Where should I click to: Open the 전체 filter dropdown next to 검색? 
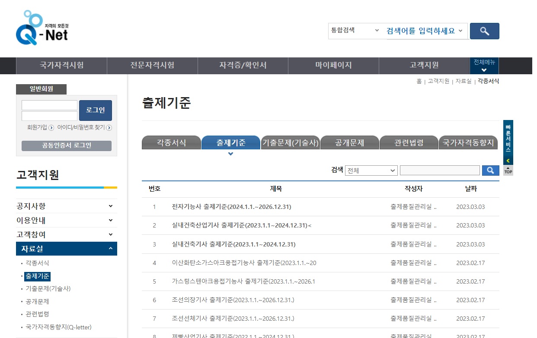click(371, 170)
